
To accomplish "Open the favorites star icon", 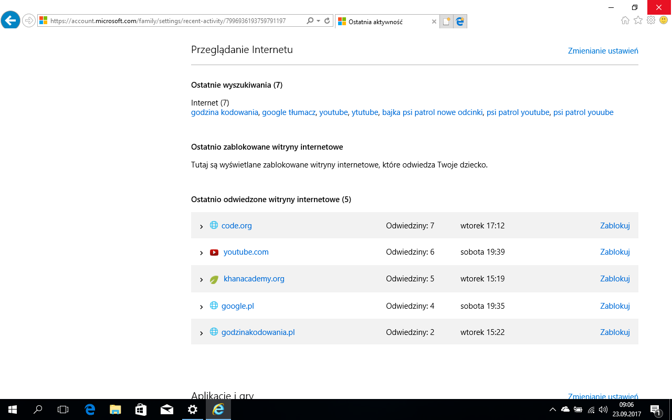I will pyautogui.click(x=638, y=20).
